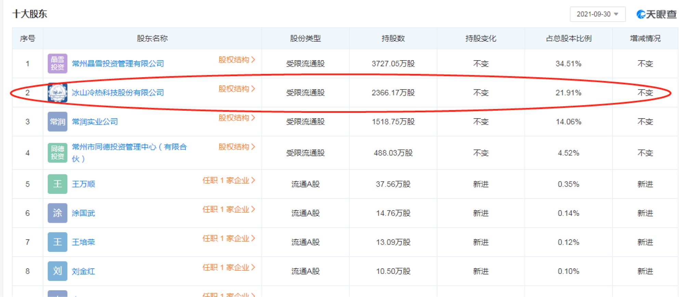The width and height of the screenshot is (684, 297).
Task: Click the row number 7 cell
Action: 28,242
